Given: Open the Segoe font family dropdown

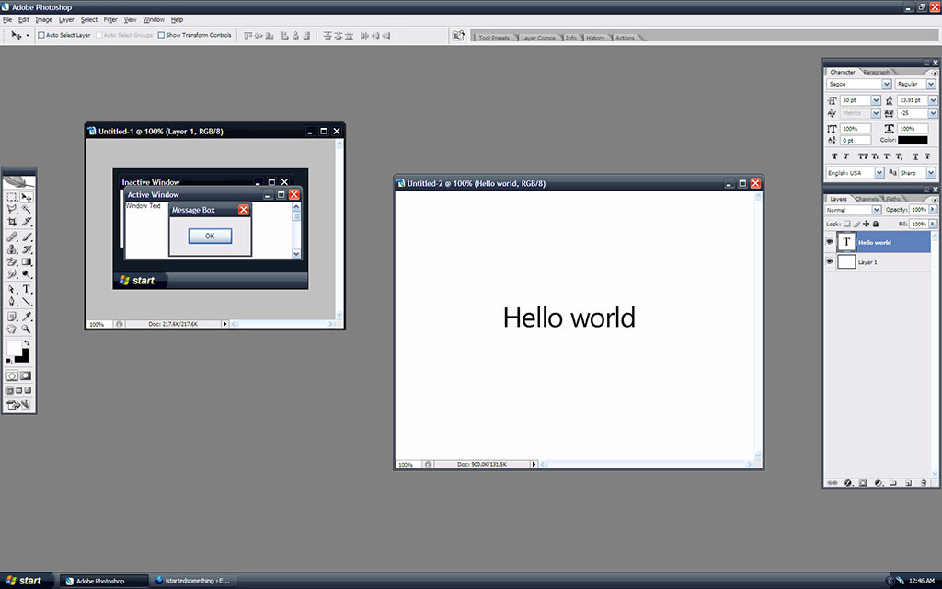Looking at the screenshot, I should pos(887,84).
